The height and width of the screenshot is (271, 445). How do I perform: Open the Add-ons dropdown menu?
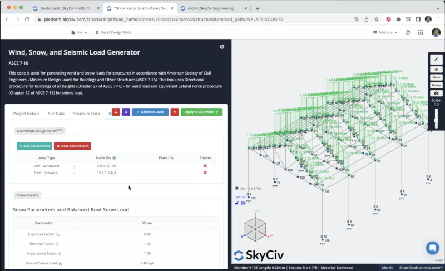point(385,32)
